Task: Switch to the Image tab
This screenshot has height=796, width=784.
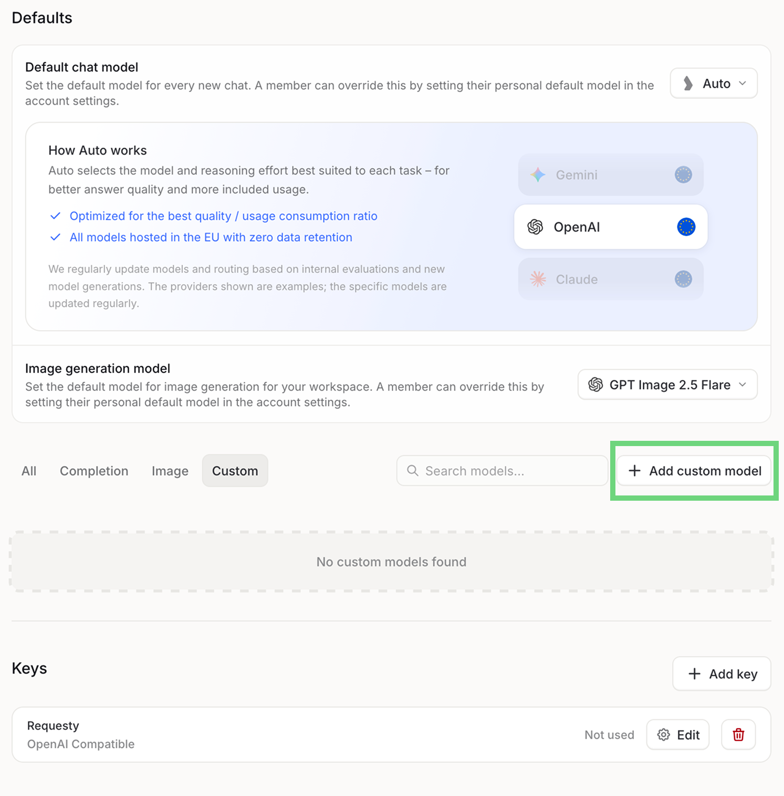Action: [170, 471]
